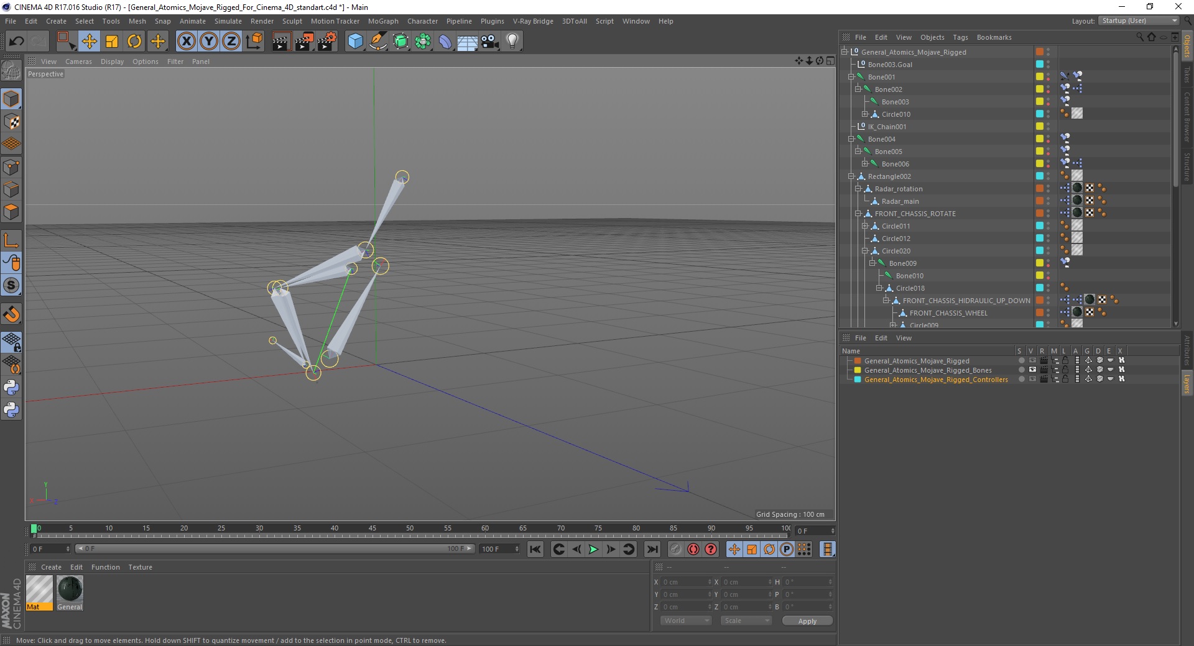Click current frame field 0 F
The image size is (1194, 646).
coord(50,549)
